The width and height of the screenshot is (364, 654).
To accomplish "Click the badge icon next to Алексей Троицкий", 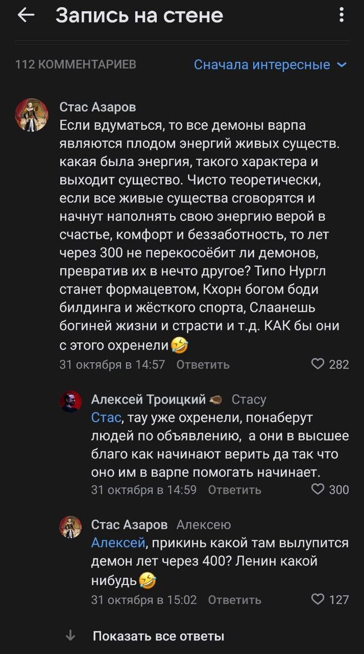I will 216,400.
